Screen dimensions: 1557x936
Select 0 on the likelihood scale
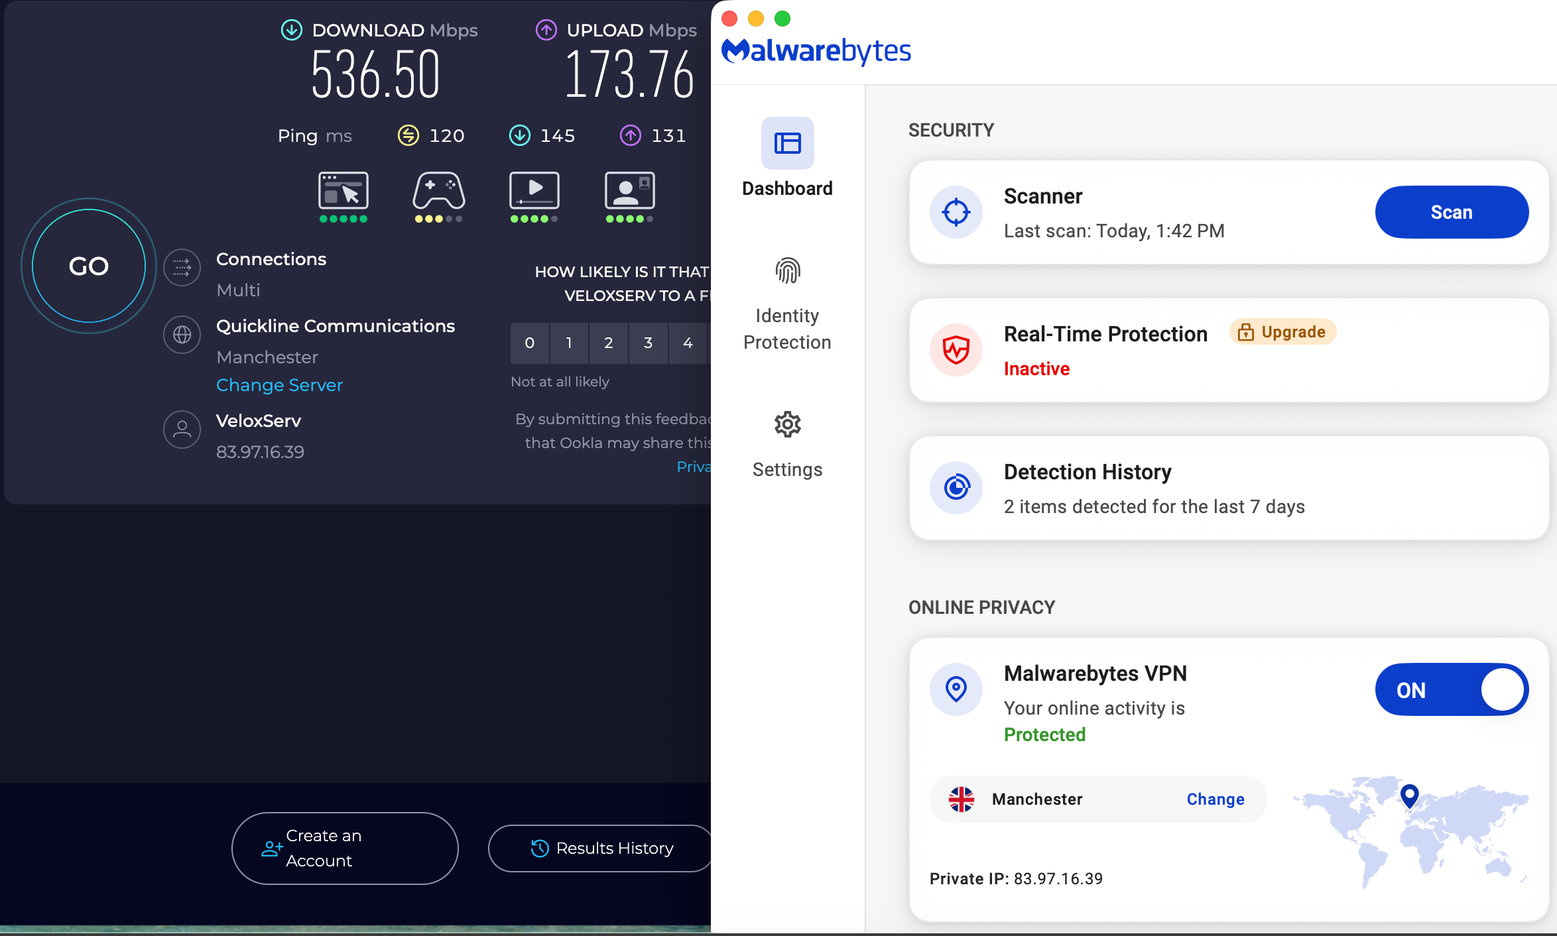529,343
